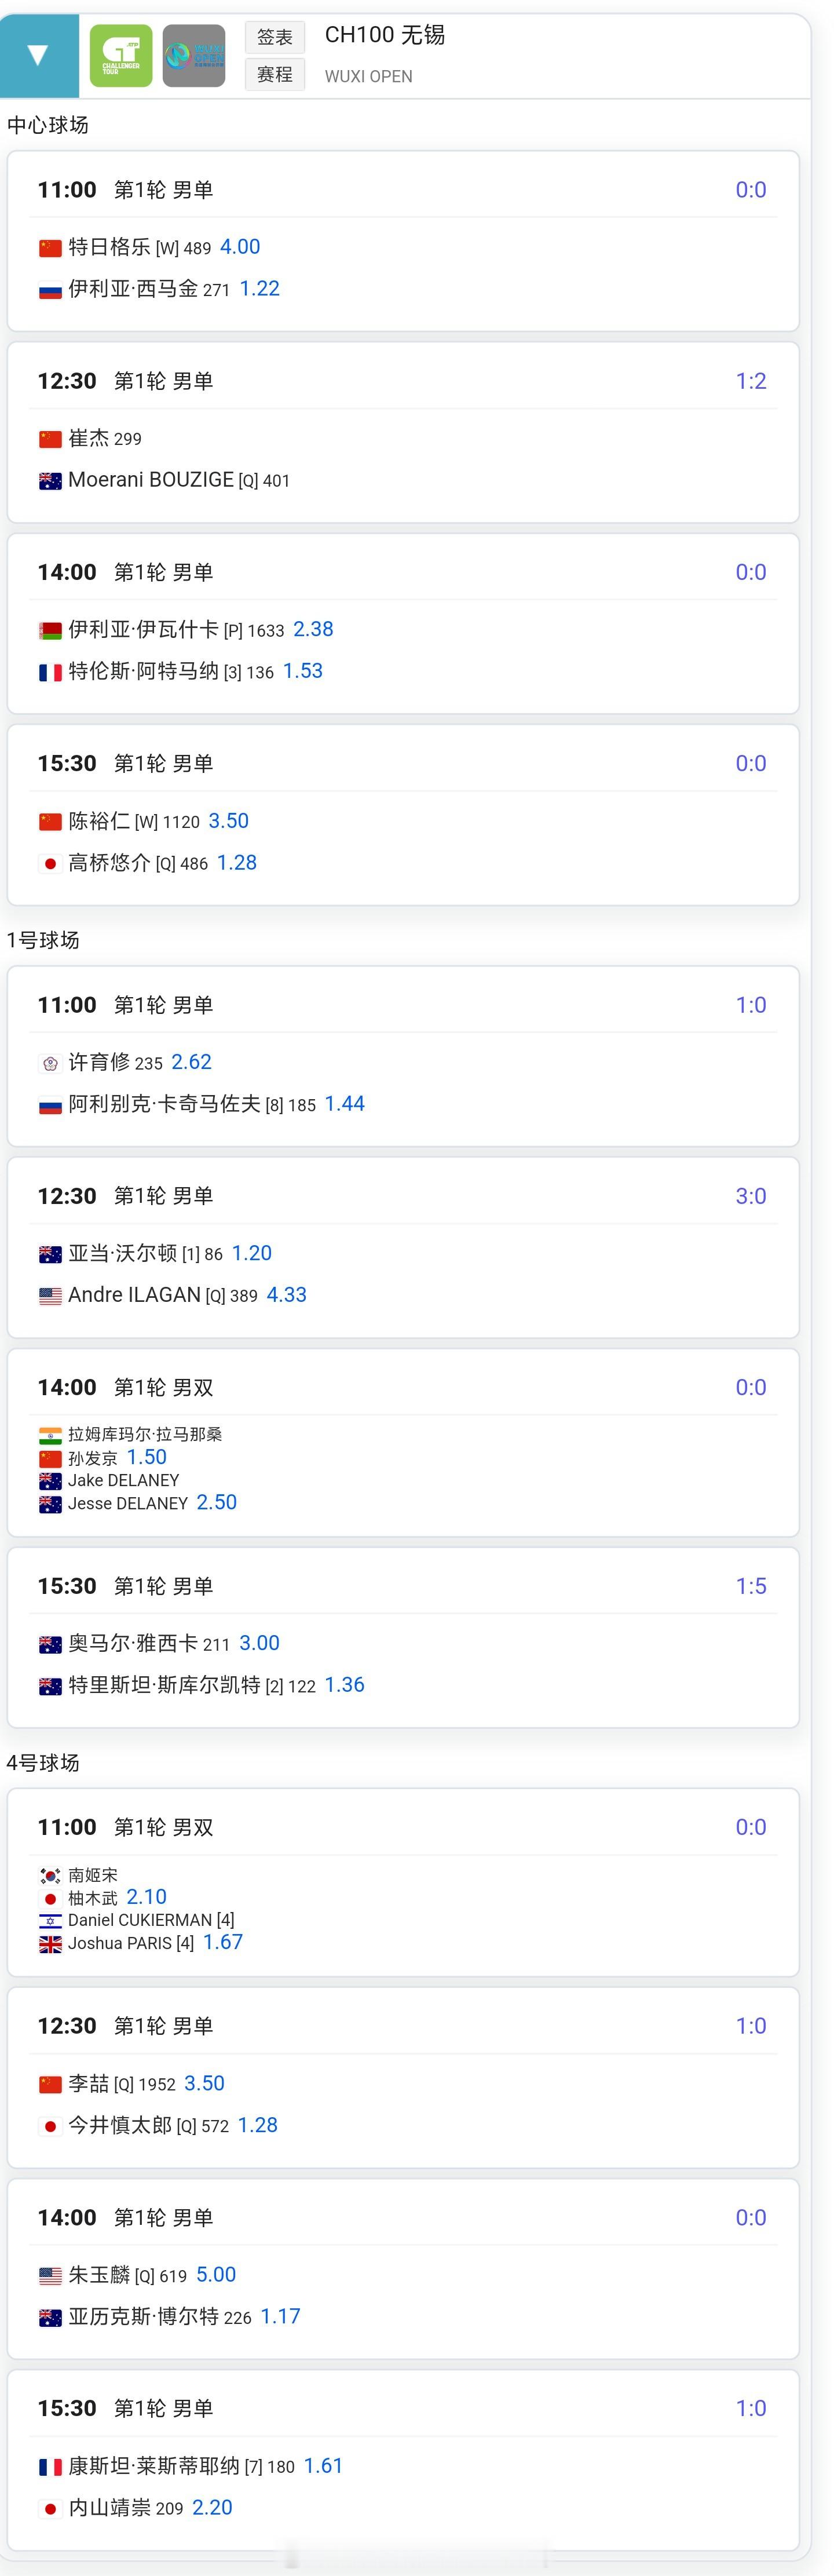Click the grey Wuxi Open tournament logo

(194, 56)
